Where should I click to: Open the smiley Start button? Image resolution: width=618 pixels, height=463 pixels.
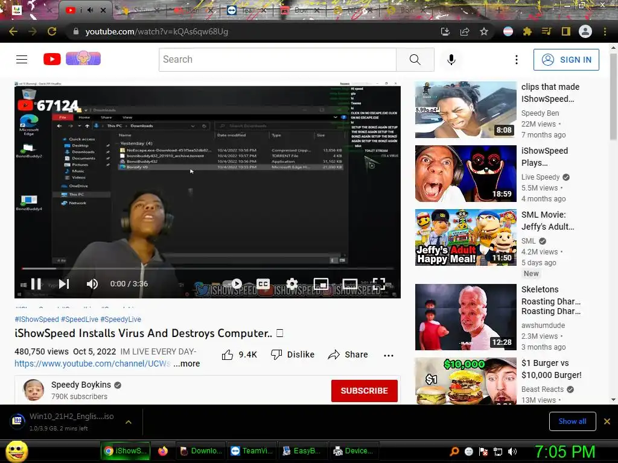point(16,451)
